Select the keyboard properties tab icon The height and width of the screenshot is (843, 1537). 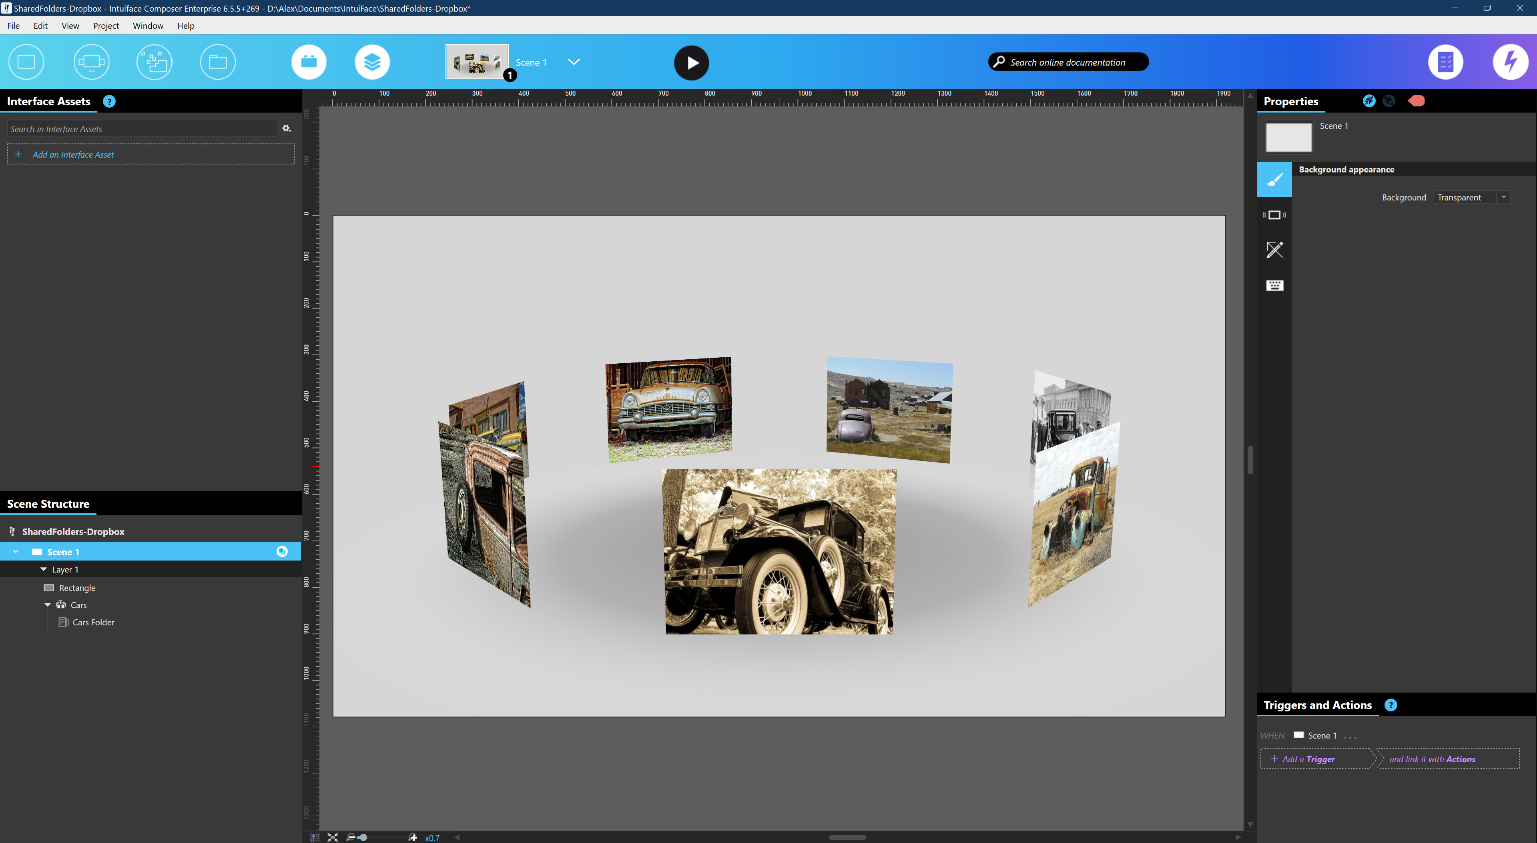click(1274, 285)
